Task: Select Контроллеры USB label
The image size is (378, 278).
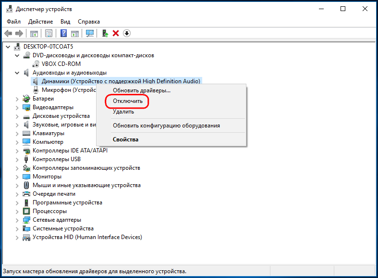Action: [57, 159]
